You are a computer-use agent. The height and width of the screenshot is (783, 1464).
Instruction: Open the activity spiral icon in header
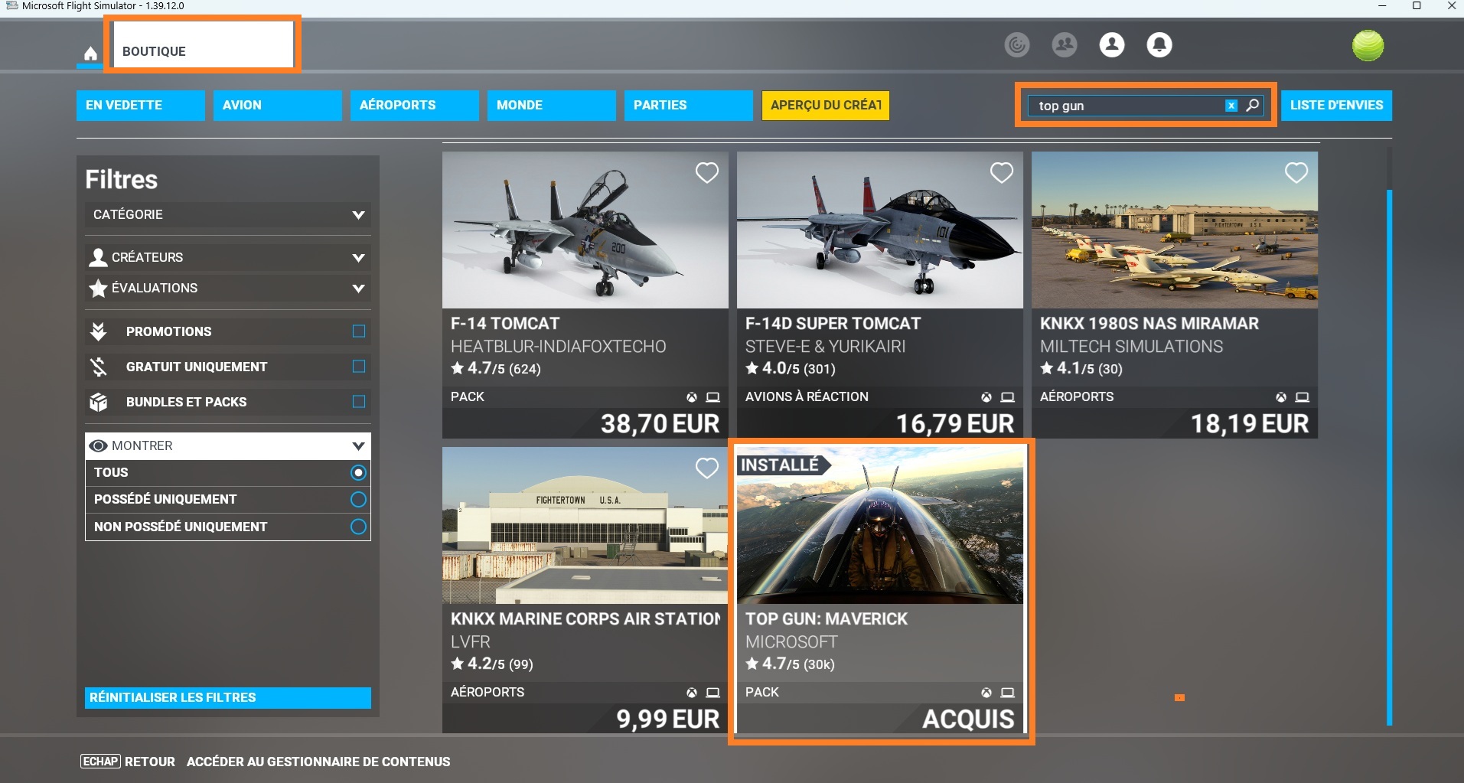1017,45
